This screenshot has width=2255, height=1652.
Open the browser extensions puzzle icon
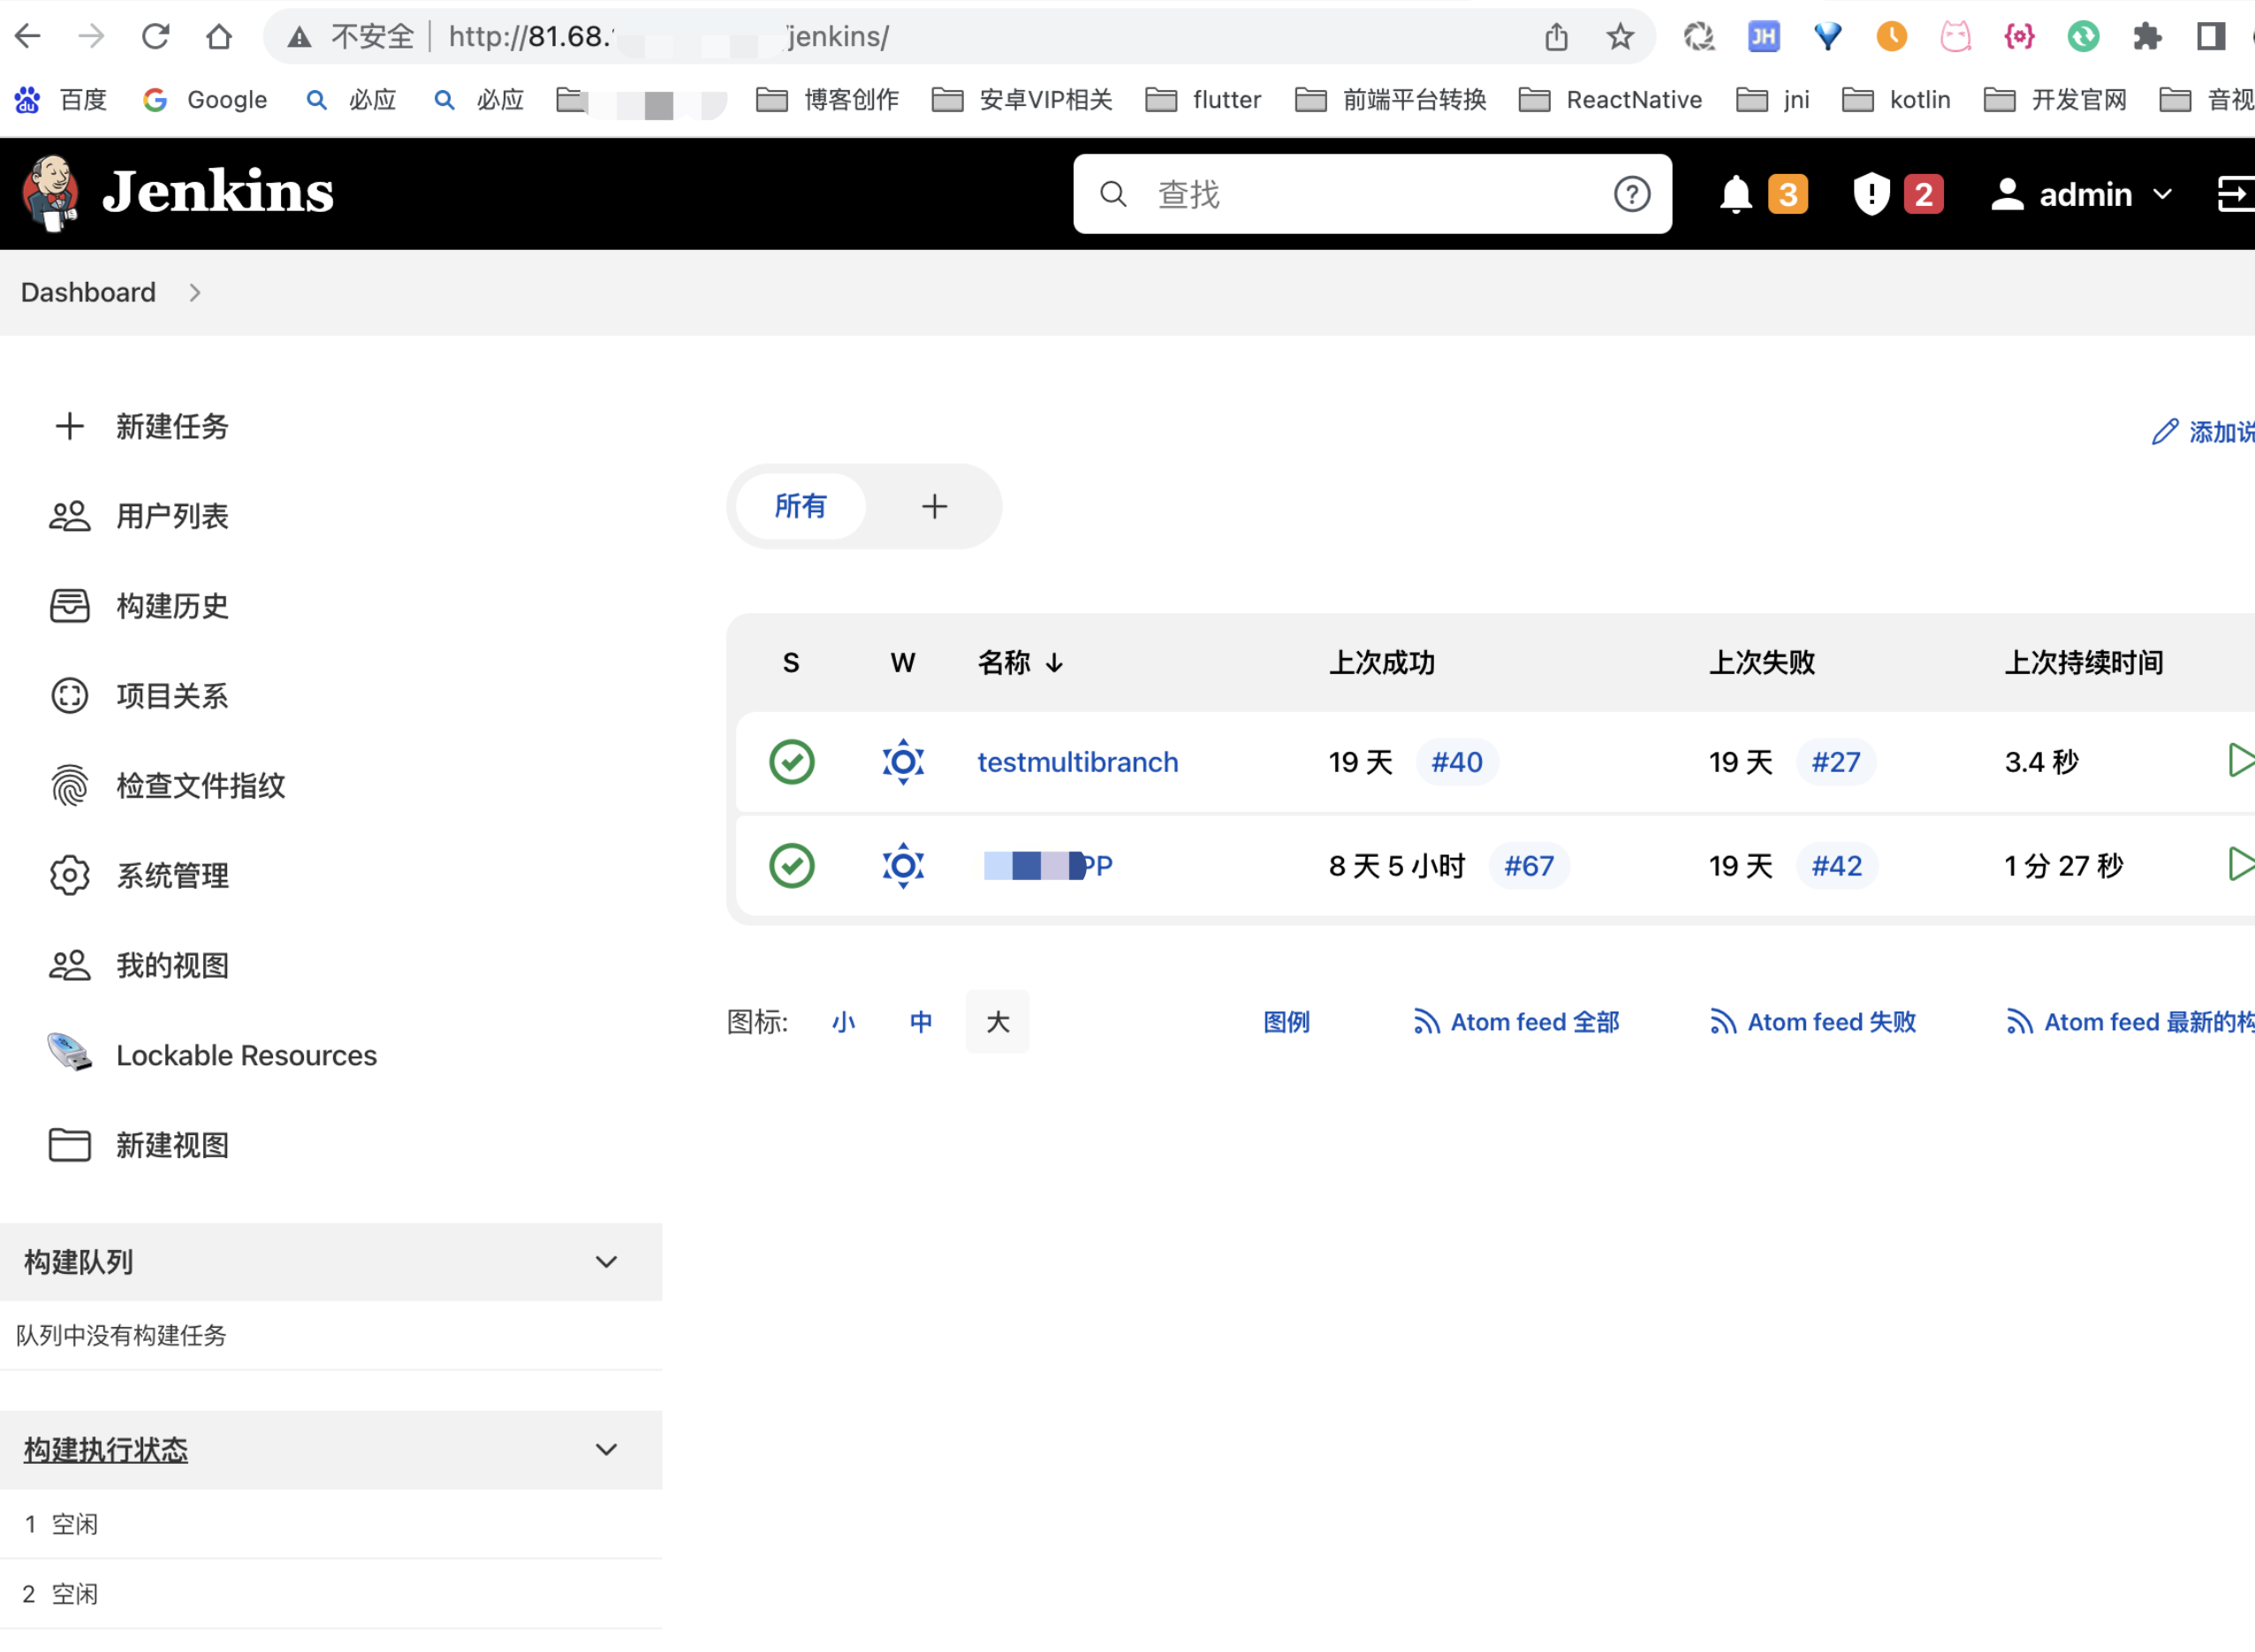(x=2147, y=37)
